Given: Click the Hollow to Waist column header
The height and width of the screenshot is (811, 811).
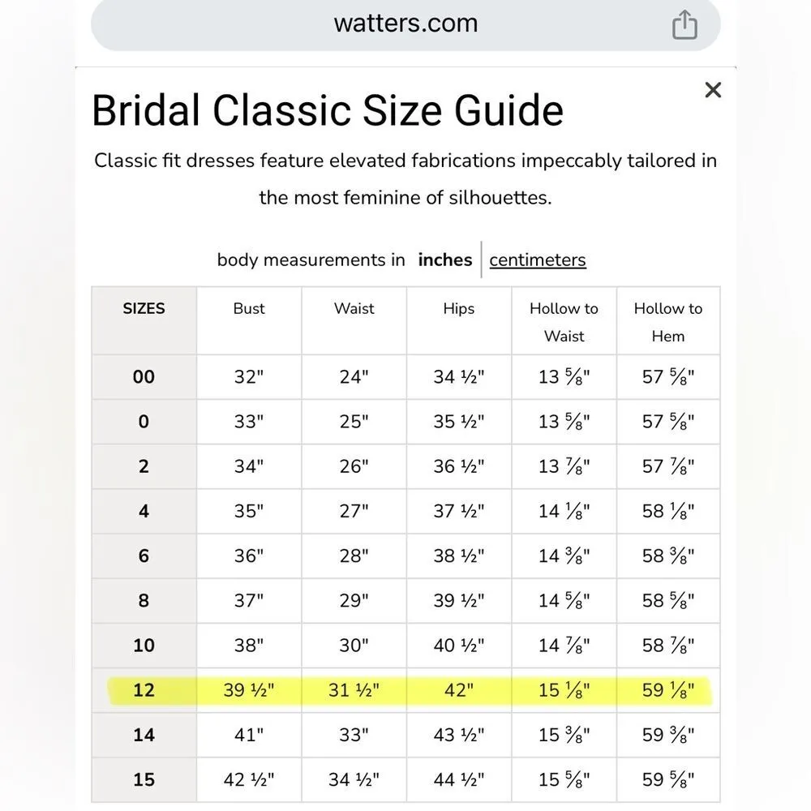Looking at the screenshot, I should point(563,322).
